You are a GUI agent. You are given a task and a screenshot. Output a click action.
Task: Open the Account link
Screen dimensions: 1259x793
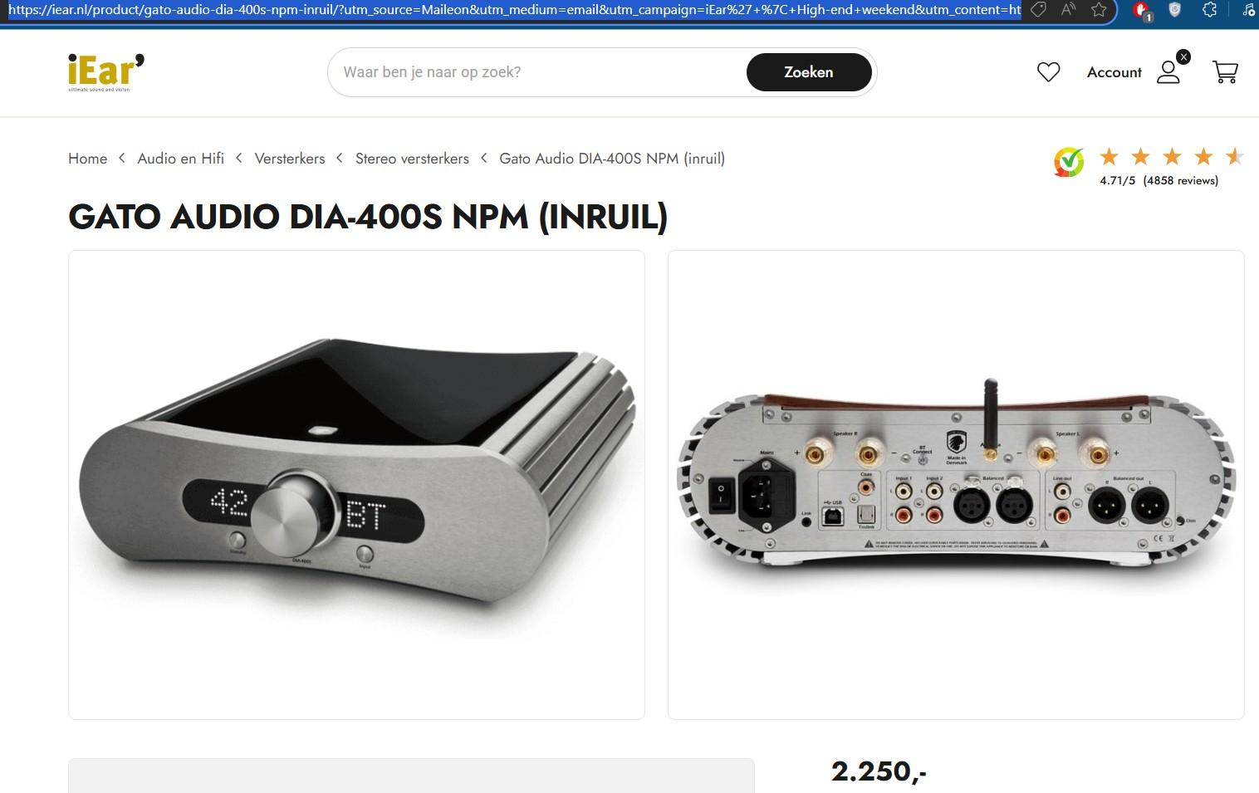1114,72
